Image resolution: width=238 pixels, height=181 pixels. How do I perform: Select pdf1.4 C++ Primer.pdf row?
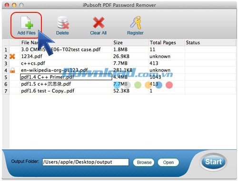[119, 77]
